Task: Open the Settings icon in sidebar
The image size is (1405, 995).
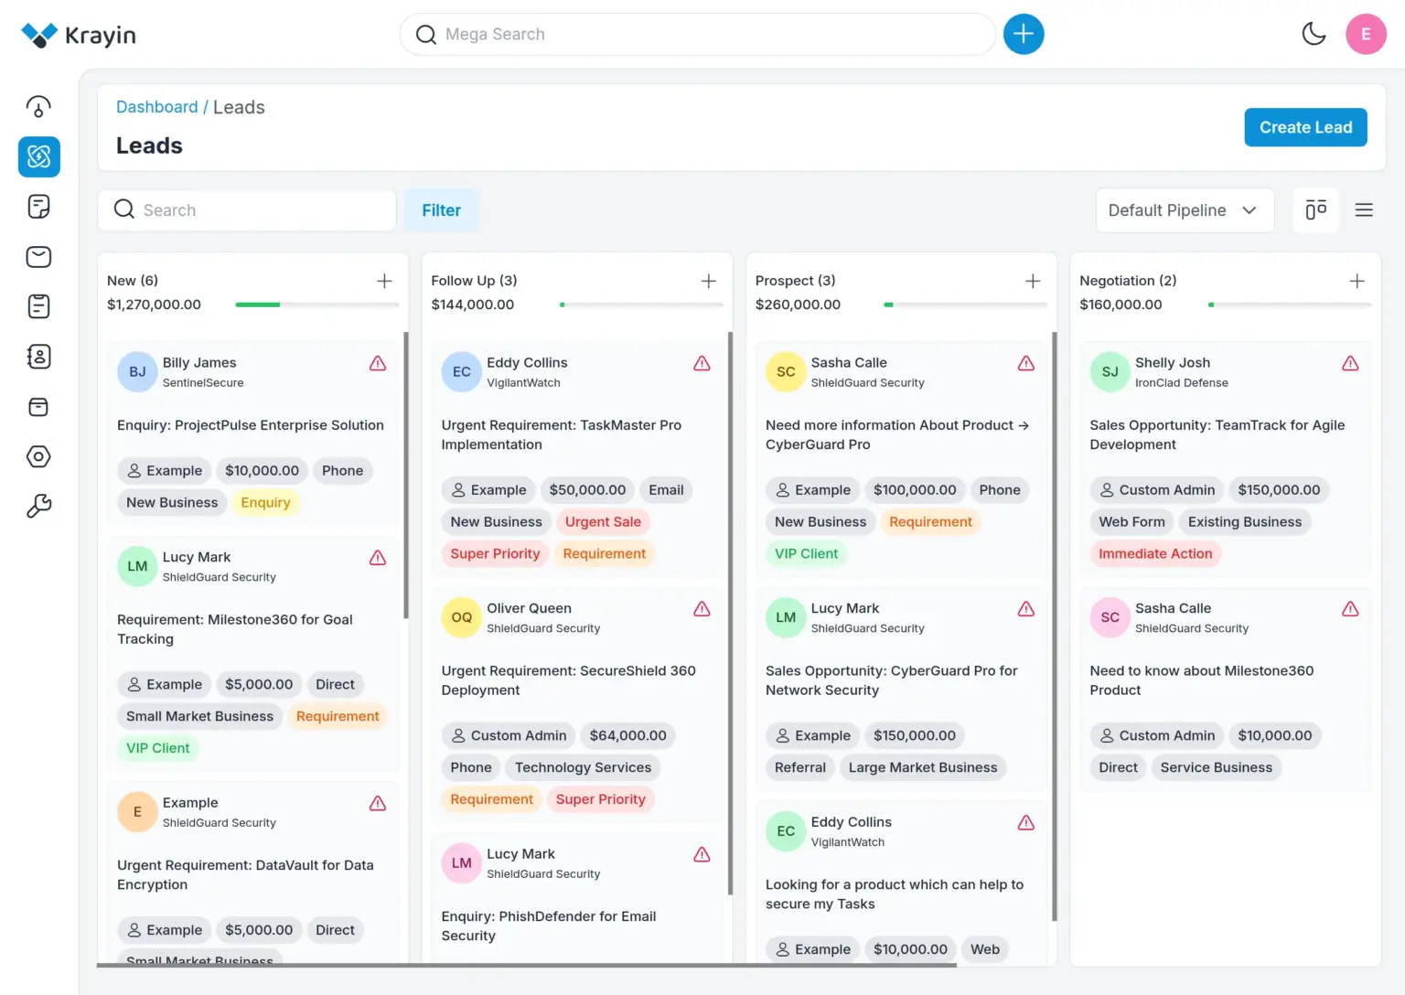Action: point(38,456)
